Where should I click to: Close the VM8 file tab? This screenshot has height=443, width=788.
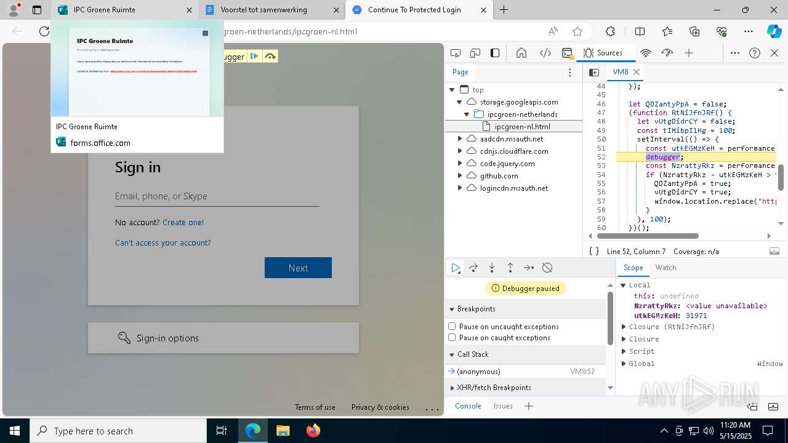pos(637,72)
